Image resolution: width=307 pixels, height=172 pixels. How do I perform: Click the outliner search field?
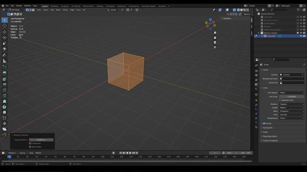pos(279,10)
